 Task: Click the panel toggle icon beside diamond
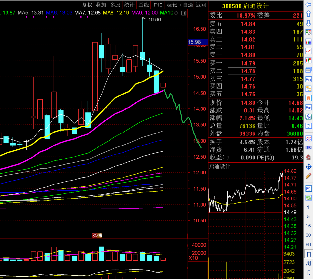tap(184, 13)
